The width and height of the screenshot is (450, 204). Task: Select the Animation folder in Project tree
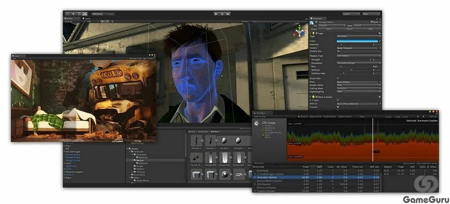(x=141, y=155)
